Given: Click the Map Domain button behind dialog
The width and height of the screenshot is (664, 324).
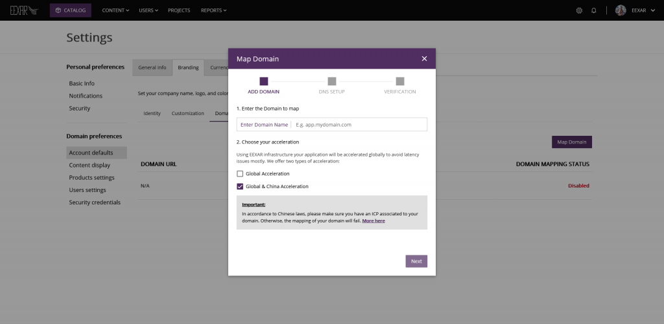Looking at the screenshot, I should click(x=572, y=142).
